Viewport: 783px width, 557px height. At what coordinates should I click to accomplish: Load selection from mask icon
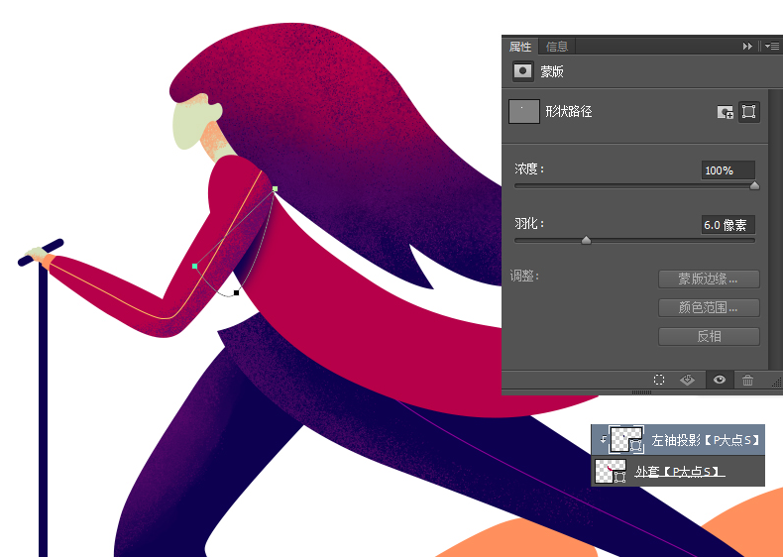pos(658,380)
